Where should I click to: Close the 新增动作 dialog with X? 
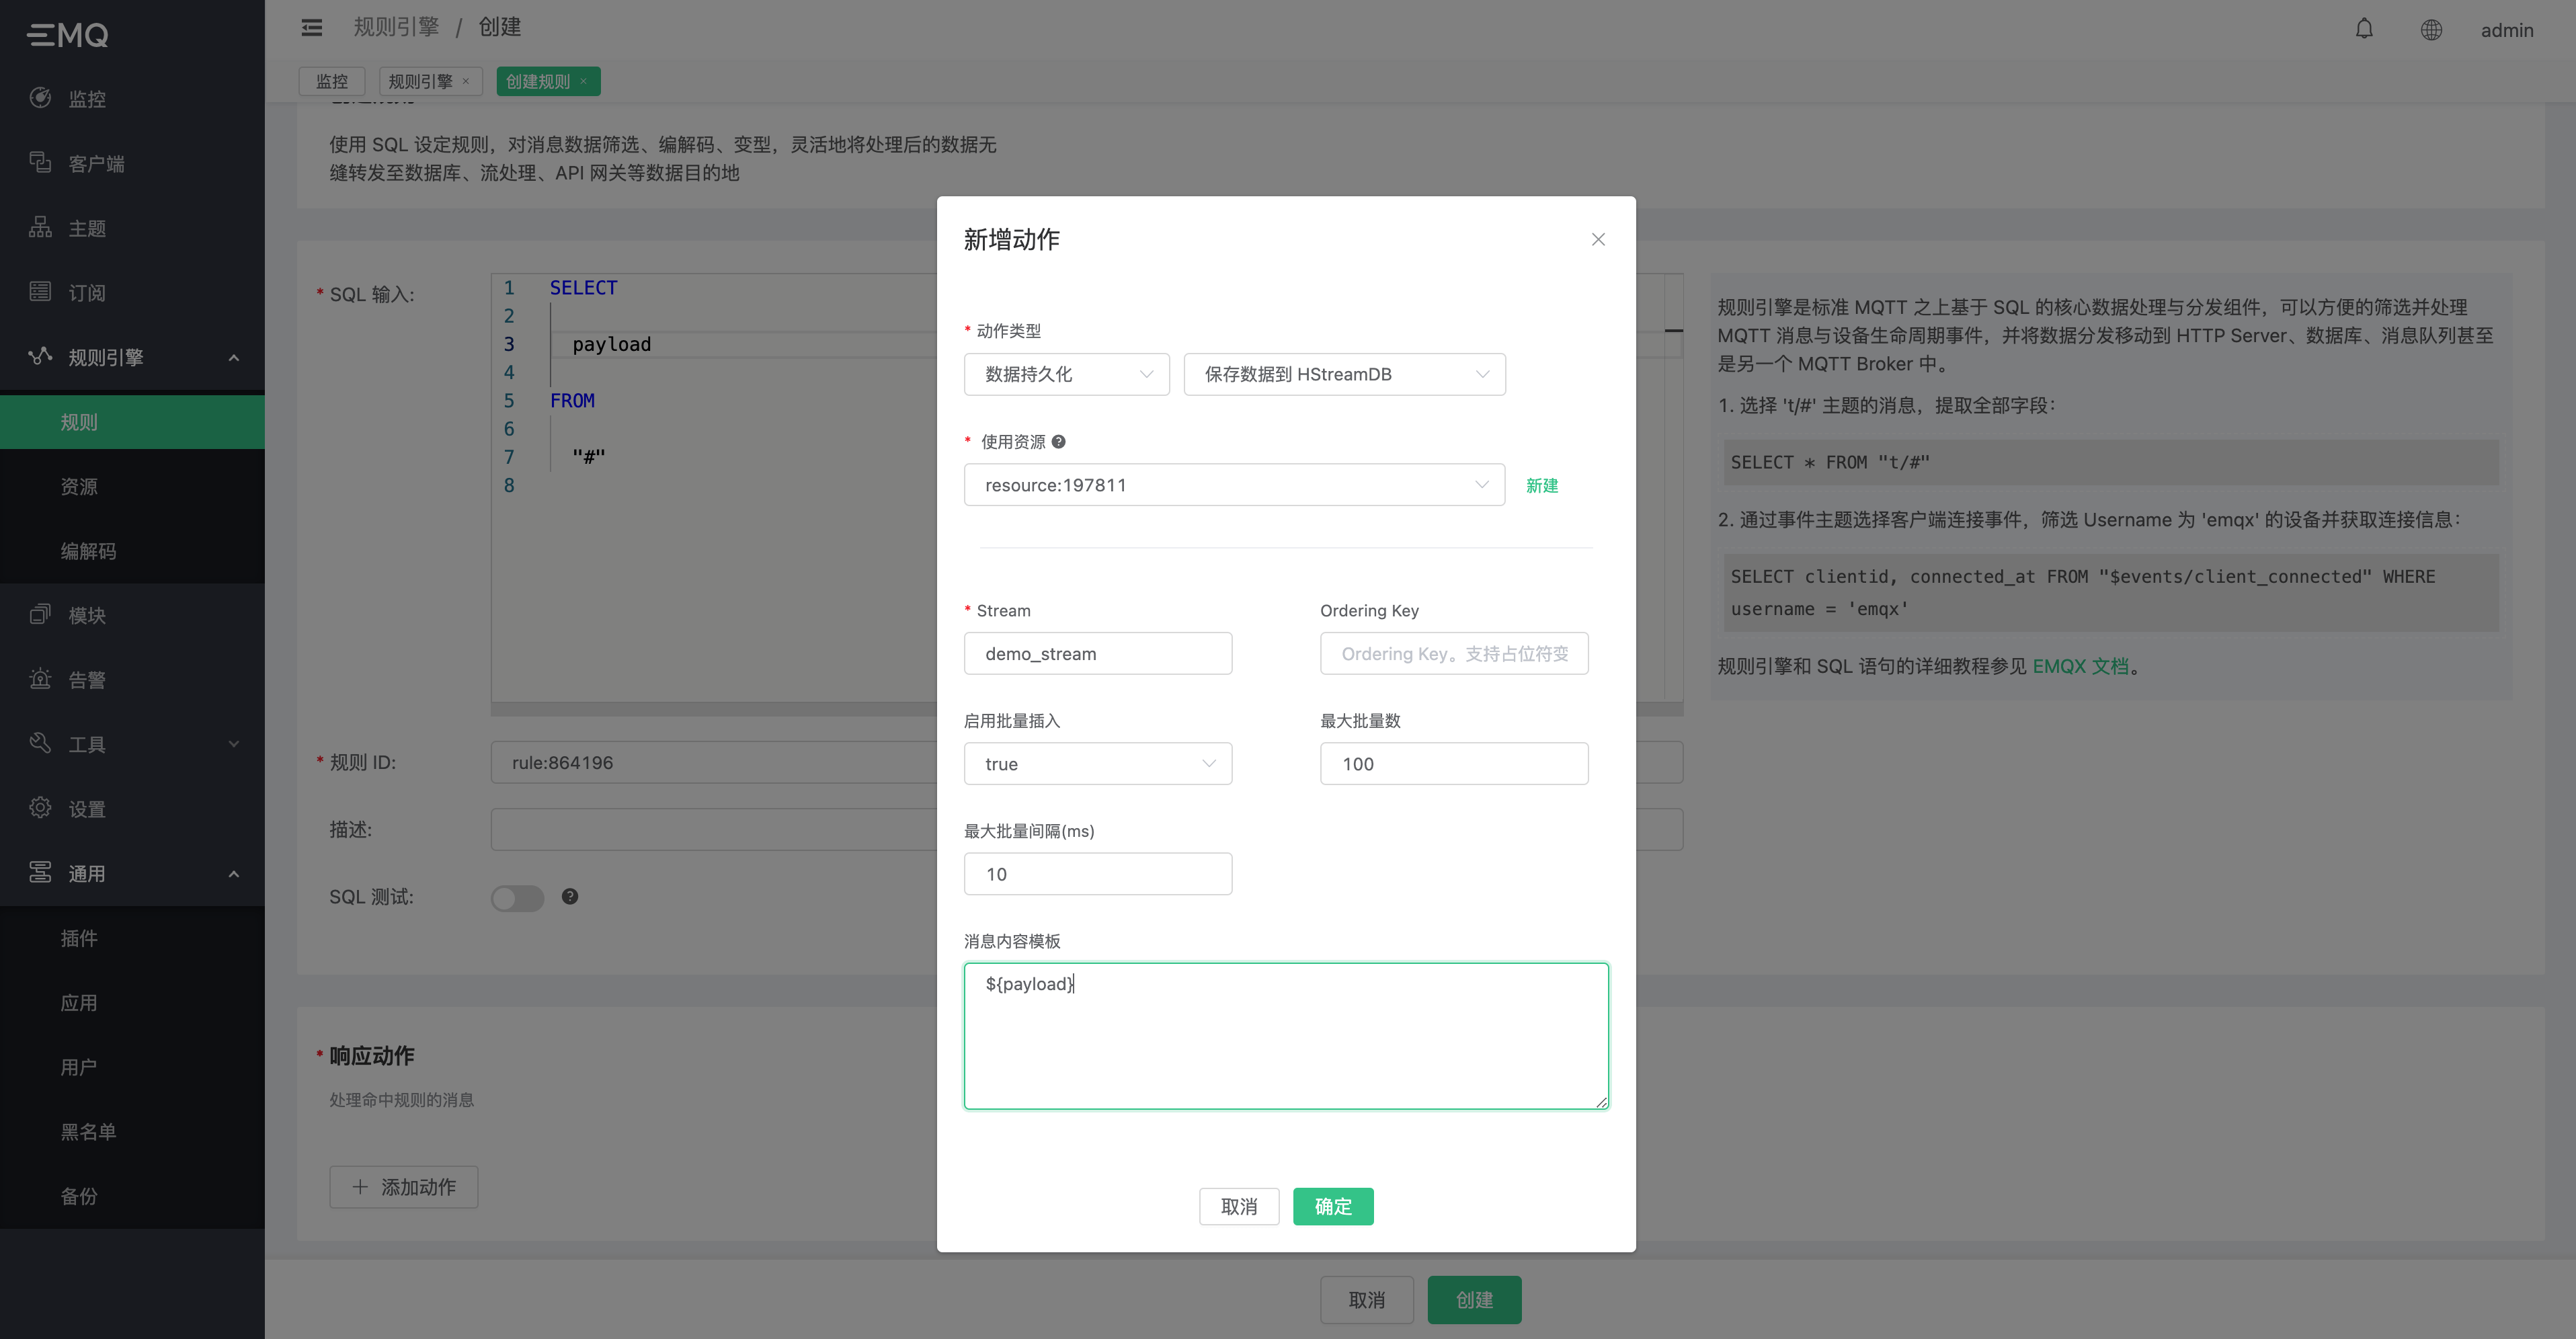(1598, 239)
